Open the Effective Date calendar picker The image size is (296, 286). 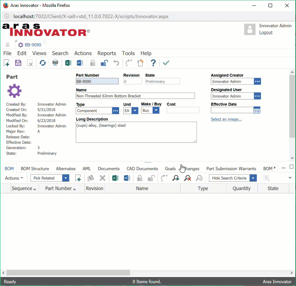click(257, 110)
